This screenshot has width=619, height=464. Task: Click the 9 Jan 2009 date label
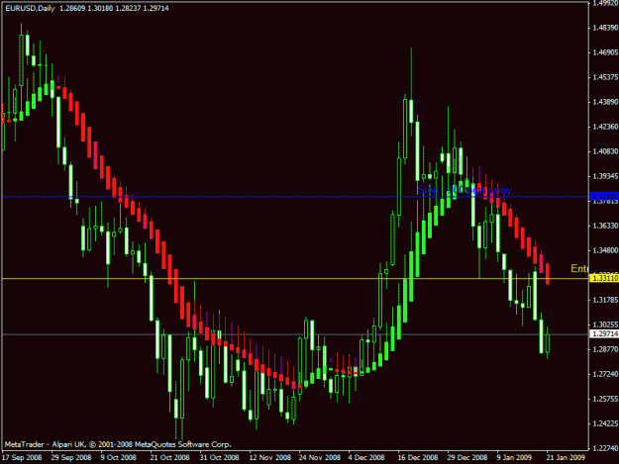[x=514, y=458]
